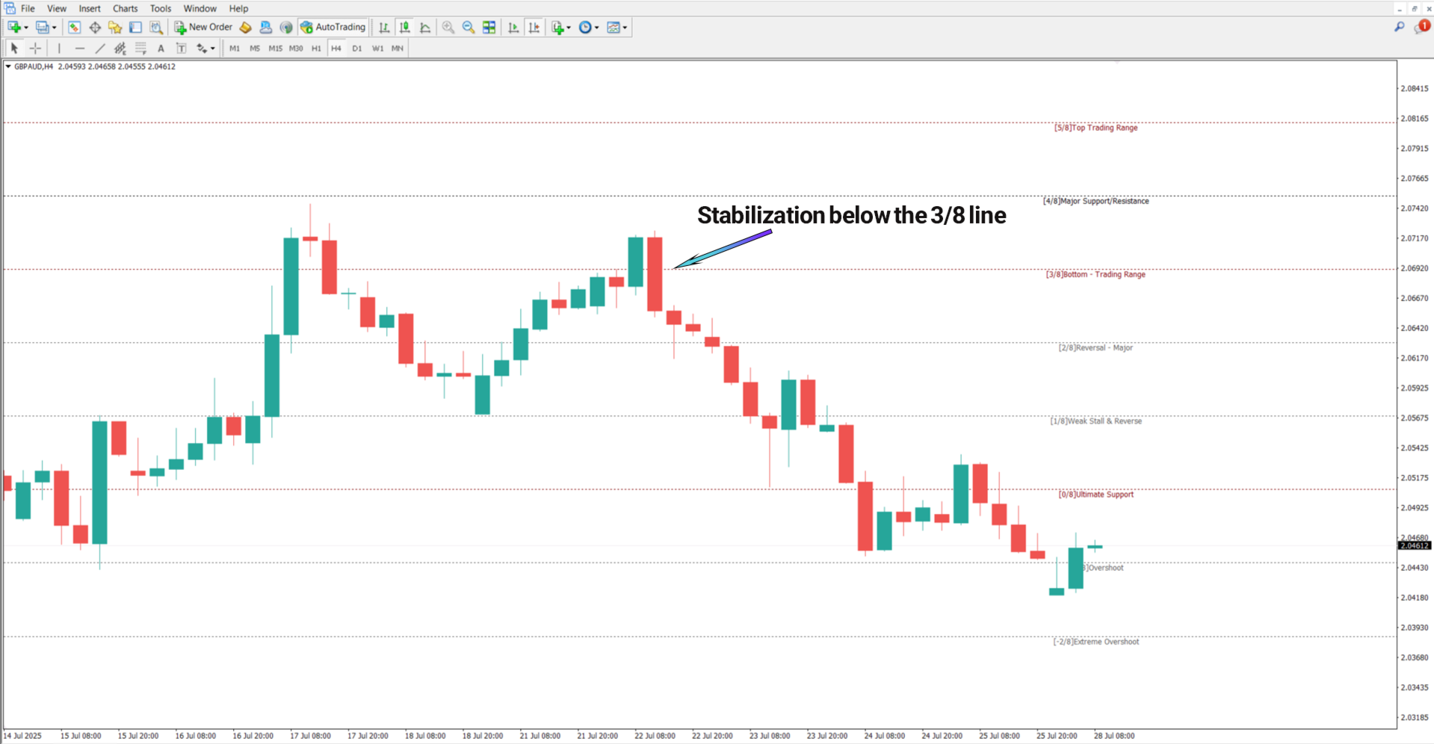Image resolution: width=1434 pixels, height=744 pixels.
Task: Open the Strategy Tester icon
Action: tap(155, 27)
